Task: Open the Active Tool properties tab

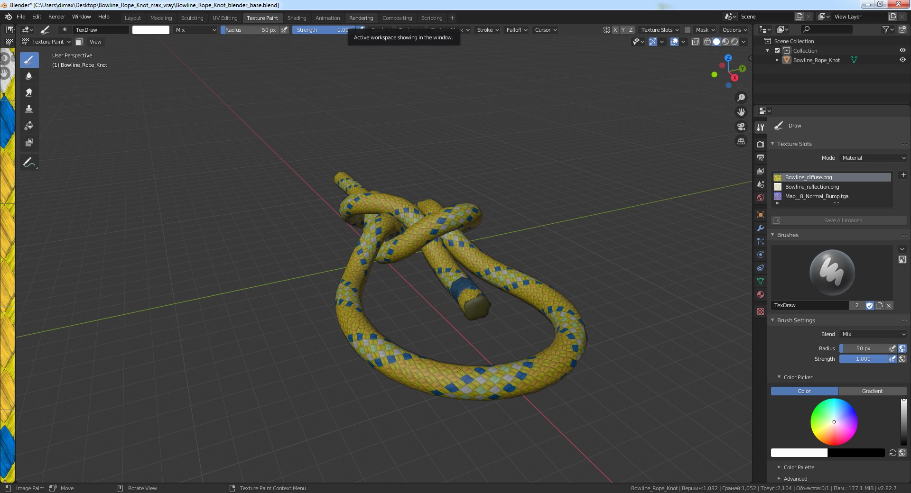Action: [761, 127]
